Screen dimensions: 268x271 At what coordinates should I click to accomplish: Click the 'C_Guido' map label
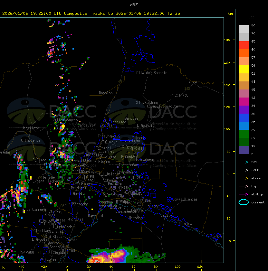coord(39,160)
